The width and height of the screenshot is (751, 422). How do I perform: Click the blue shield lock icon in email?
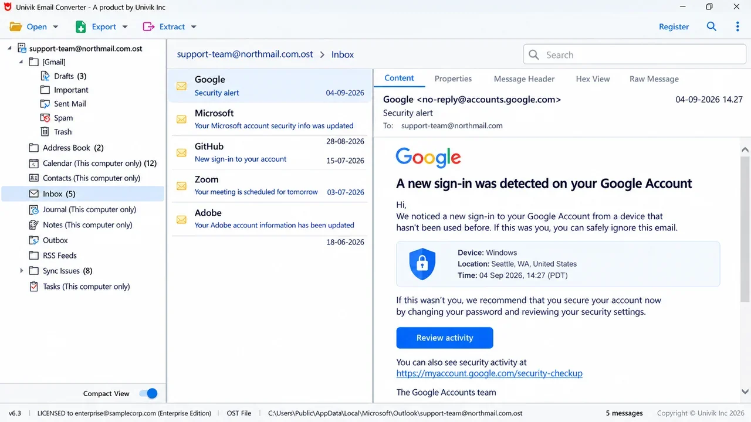tap(422, 264)
